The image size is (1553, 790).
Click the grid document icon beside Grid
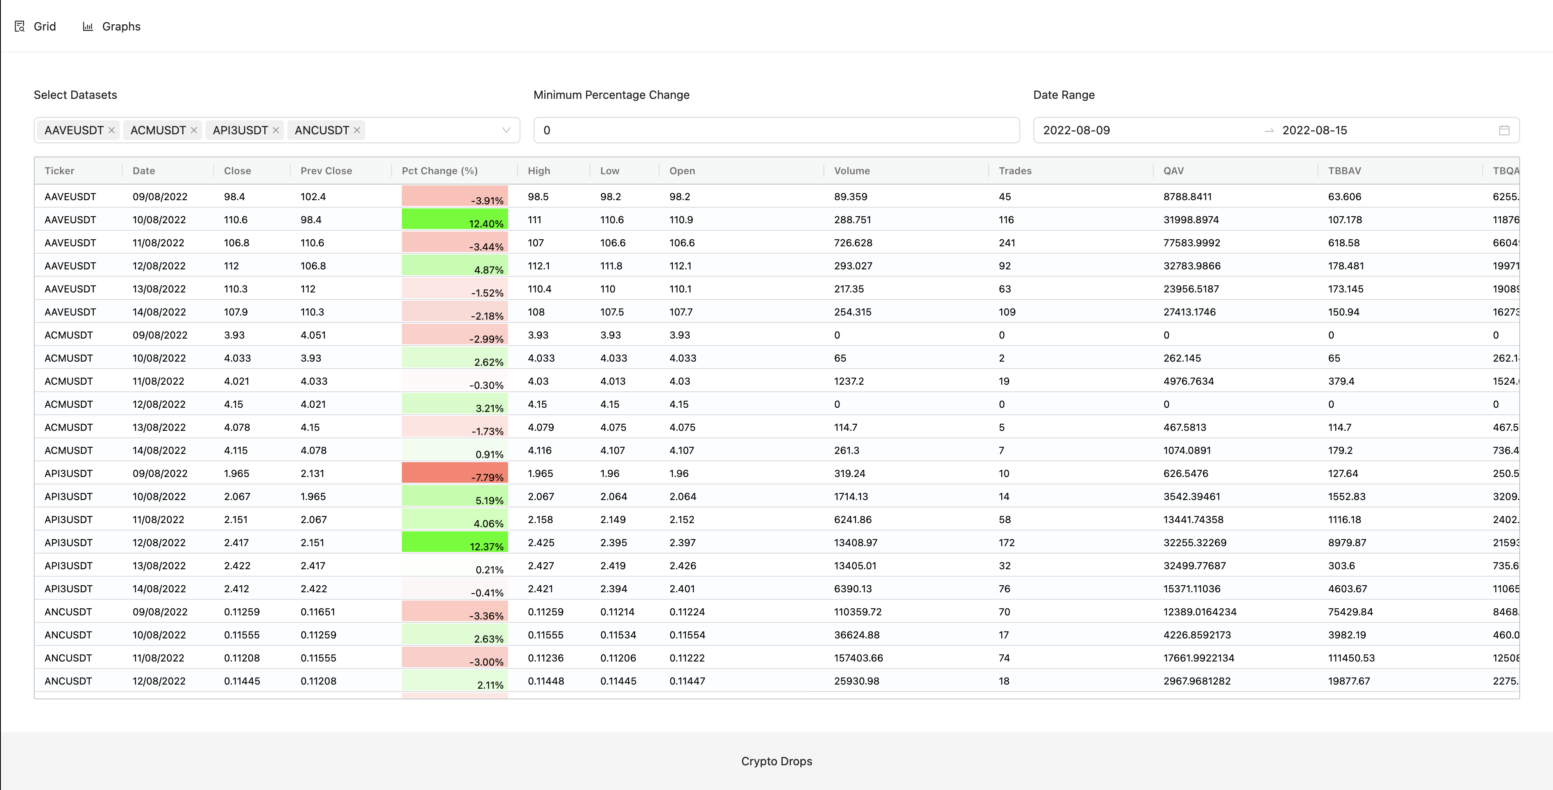pos(20,26)
